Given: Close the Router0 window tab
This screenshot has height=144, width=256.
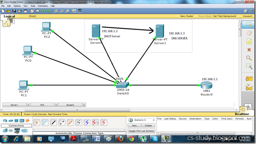Looking at the screenshot, I should (84, 105).
